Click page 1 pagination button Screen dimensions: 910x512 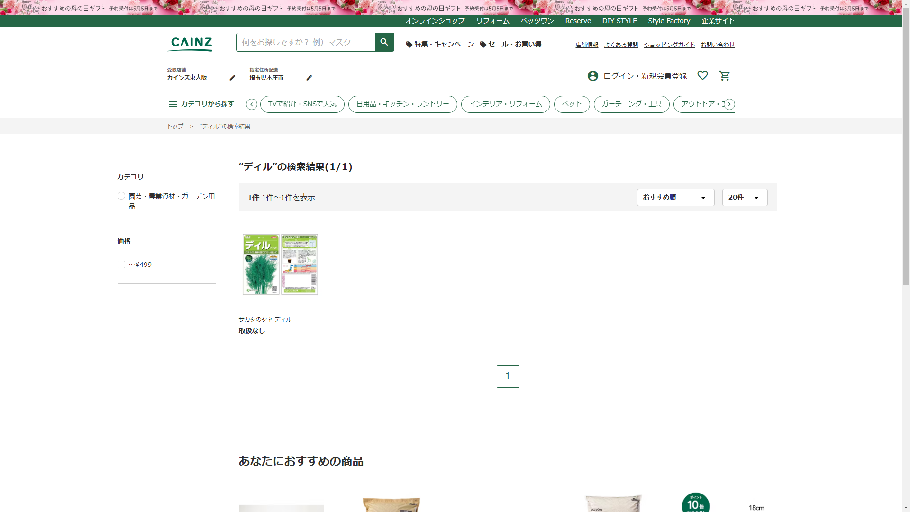[x=508, y=376]
